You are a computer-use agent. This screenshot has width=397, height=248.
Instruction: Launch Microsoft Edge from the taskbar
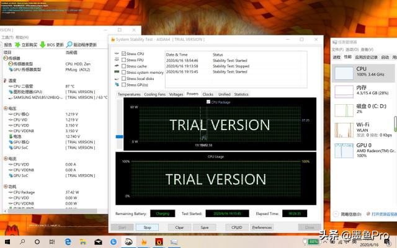[68, 242]
